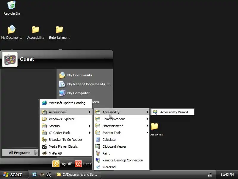Click the Windows Explorer folder icon

44,119
